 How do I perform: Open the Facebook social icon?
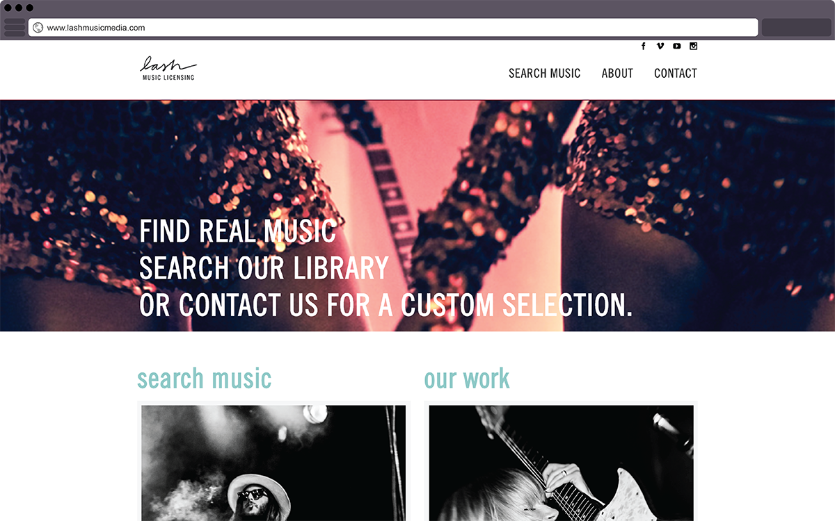pyautogui.click(x=644, y=47)
